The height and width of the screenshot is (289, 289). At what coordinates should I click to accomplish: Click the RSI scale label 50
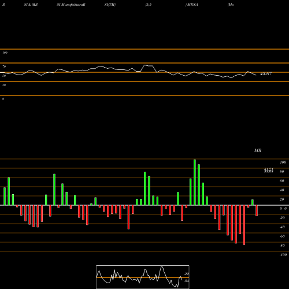pos(4,76)
